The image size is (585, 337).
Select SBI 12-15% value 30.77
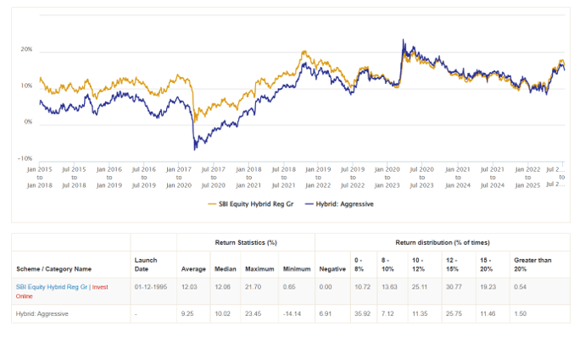click(x=454, y=287)
